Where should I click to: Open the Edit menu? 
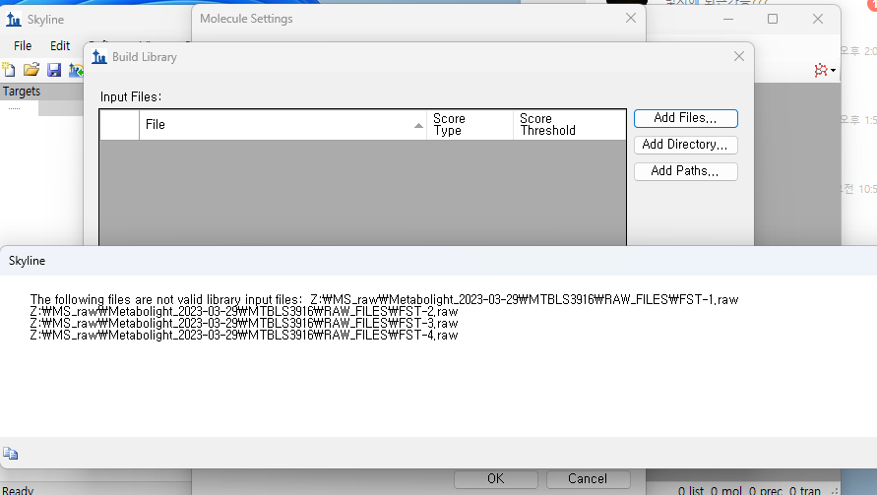pyautogui.click(x=60, y=45)
